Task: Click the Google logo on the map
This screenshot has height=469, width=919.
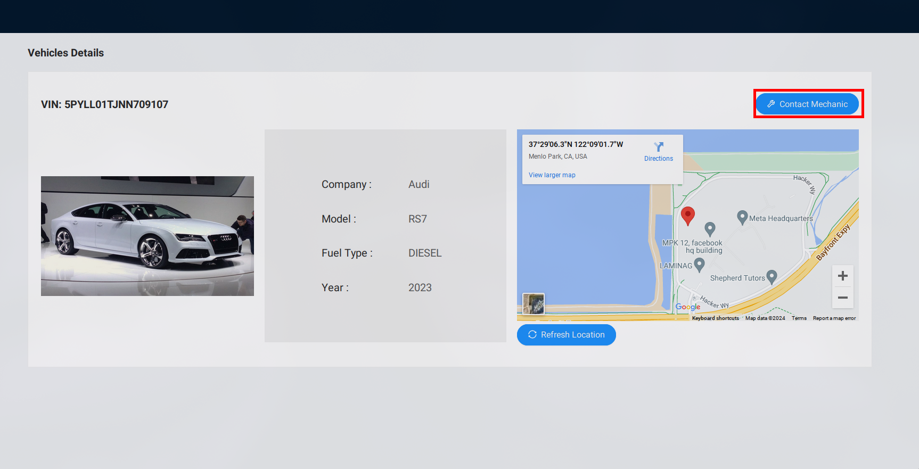Action: 688,307
